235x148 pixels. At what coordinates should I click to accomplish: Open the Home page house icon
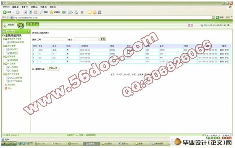[x=35, y=12]
